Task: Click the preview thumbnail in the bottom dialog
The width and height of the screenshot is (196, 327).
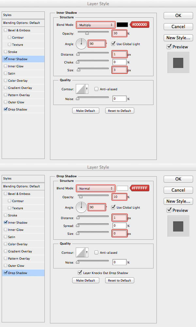Action: pyautogui.click(x=178, y=226)
